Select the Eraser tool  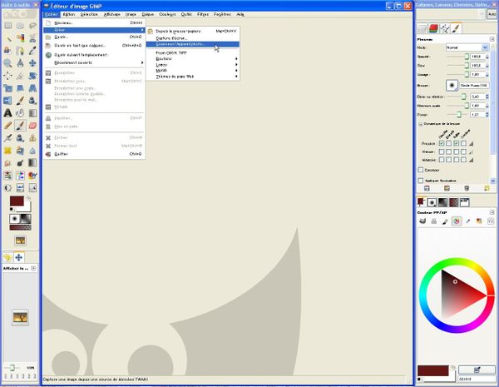(x=32, y=125)
